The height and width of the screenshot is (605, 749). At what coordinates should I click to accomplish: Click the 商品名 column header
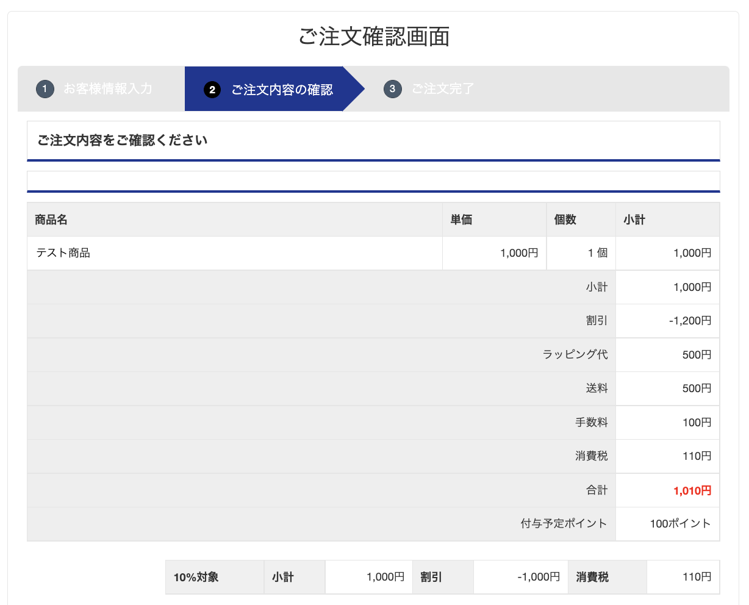coord(51,220)
